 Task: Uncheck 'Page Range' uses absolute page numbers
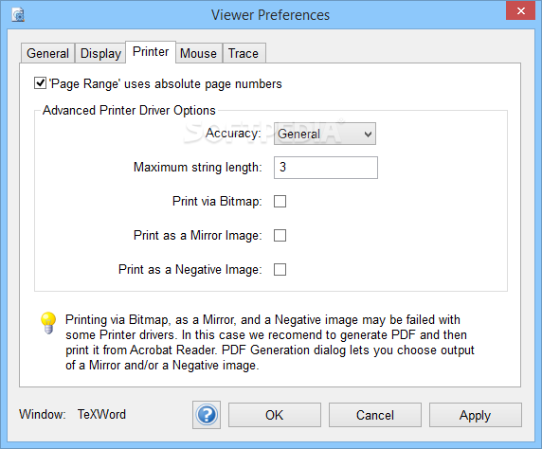(x=40, y=83)
